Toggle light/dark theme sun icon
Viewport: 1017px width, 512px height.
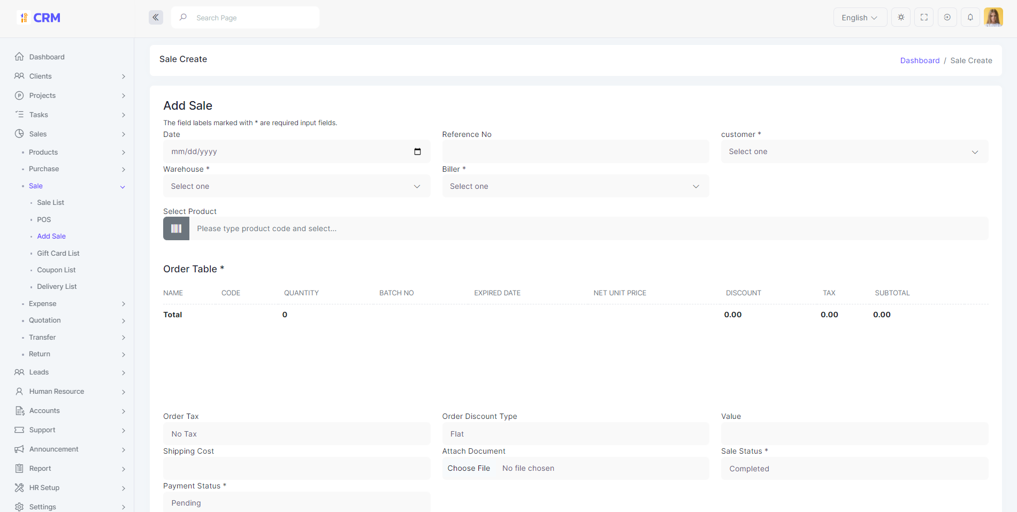pyautogui.click(x=901, y=17)
